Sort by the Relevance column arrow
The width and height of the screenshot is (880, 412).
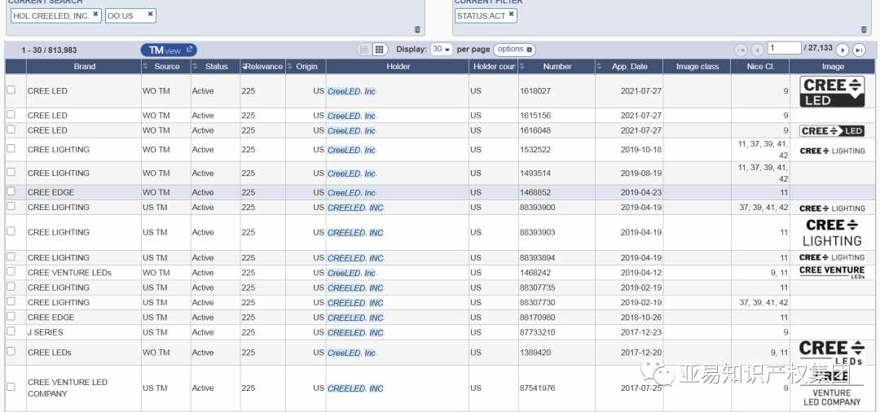(244, 67)
